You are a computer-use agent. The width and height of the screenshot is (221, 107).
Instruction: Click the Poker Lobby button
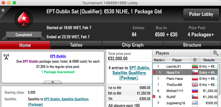coord(201,14)
